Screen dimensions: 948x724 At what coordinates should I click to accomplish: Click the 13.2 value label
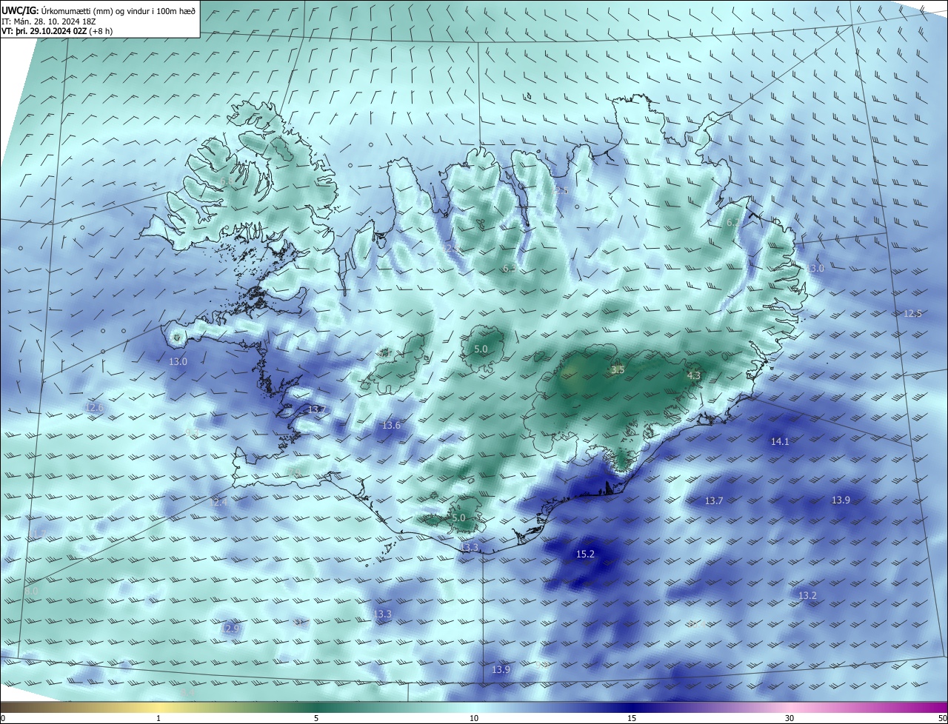click(807, 595)
